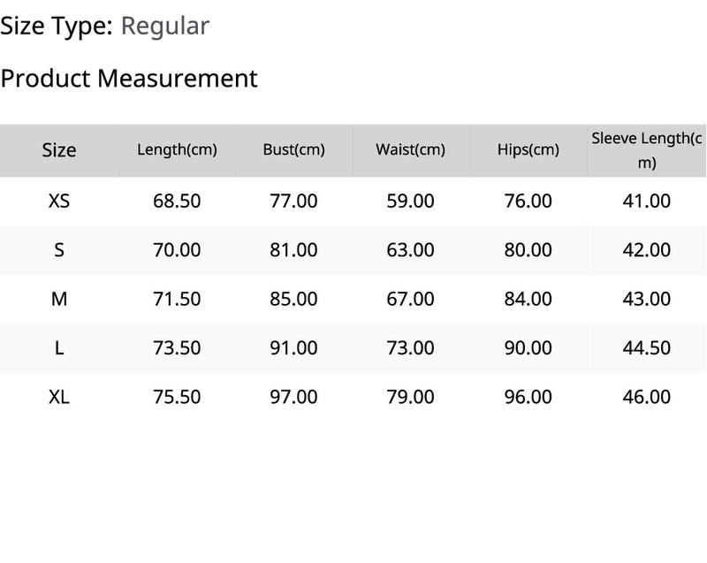Image resolution: width=707 pixels, height=563 pixels.
Task: Click the XL size row label
Action: point(59,397)
